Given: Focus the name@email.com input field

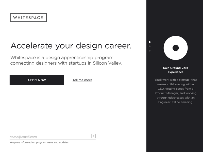Looking at the screenshot, I should [x=50, y=137].
